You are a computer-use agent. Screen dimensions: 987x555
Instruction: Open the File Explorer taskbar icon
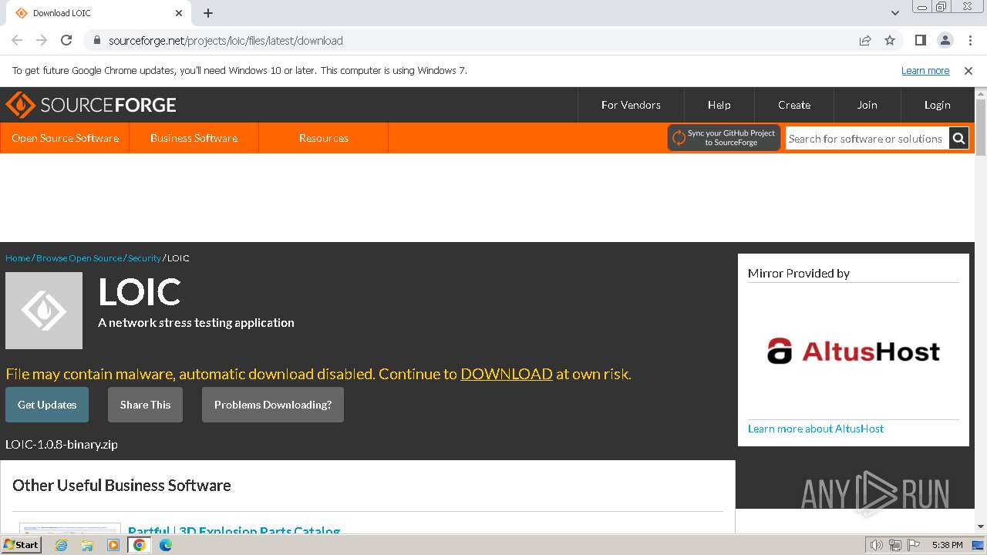(87, 545)
